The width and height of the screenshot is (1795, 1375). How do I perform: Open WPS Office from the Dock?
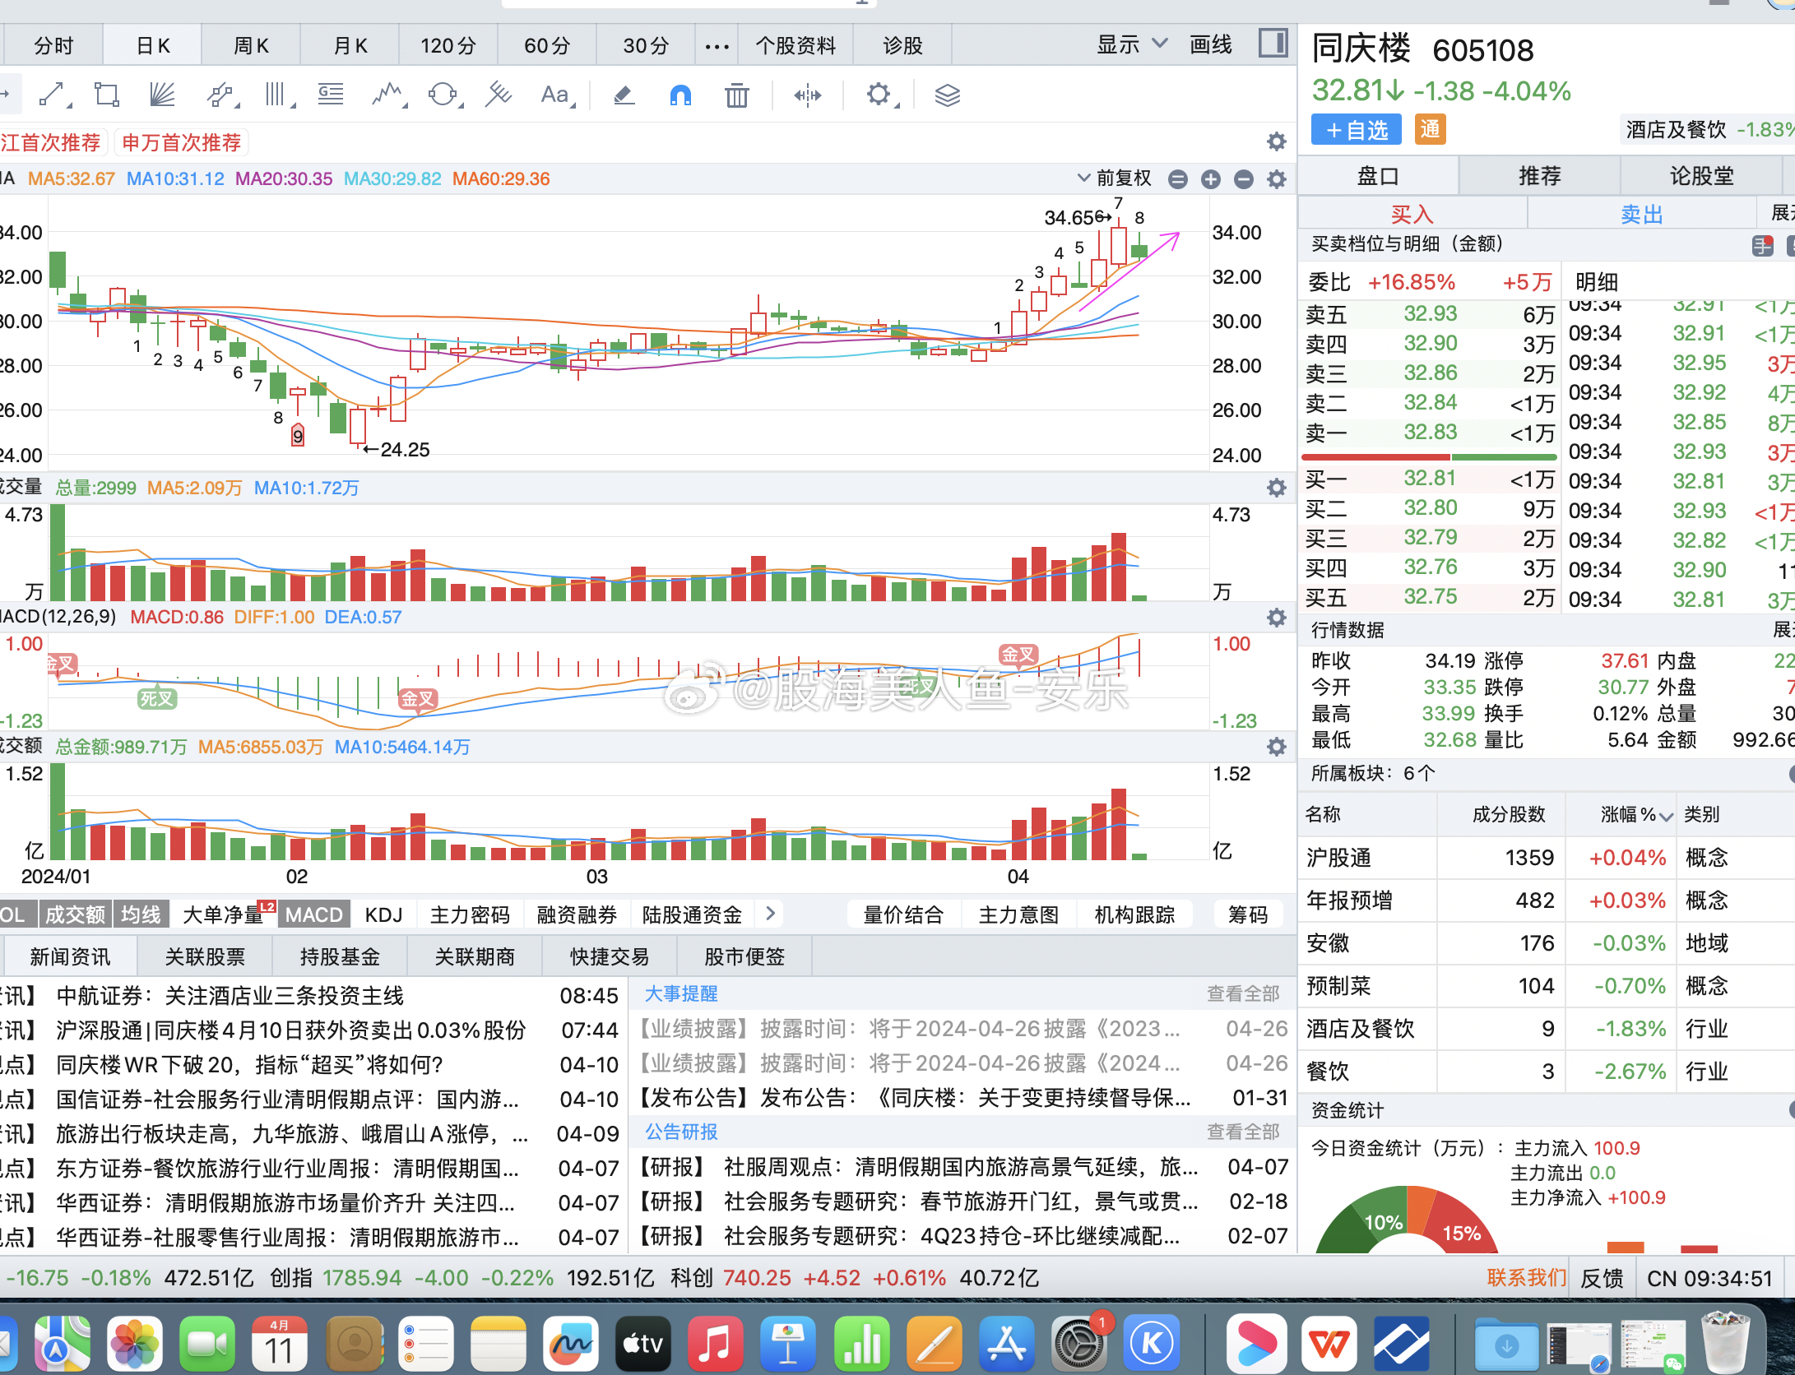(1329, 1344)
